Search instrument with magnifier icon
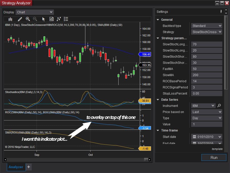This screenshot has width=230, height=173. (x=219, y=106)
